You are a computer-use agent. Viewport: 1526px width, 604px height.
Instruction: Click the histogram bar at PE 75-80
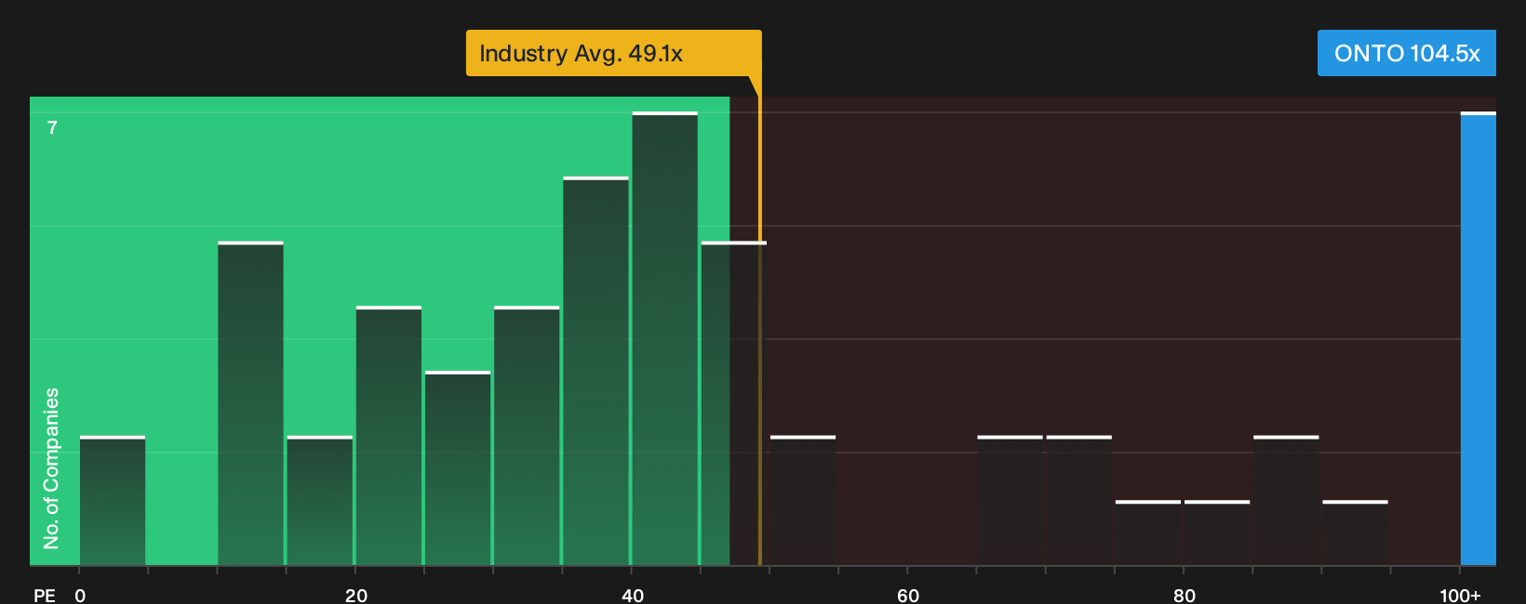pos(1147,533)
